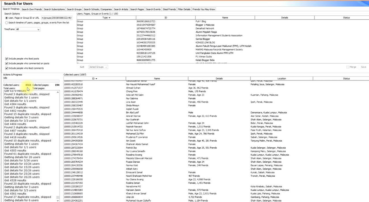Click the Get button
This screenshot has height=202, width=369.
pos(82,67)
